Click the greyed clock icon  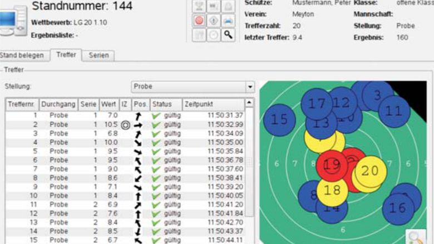coord(214,35)
